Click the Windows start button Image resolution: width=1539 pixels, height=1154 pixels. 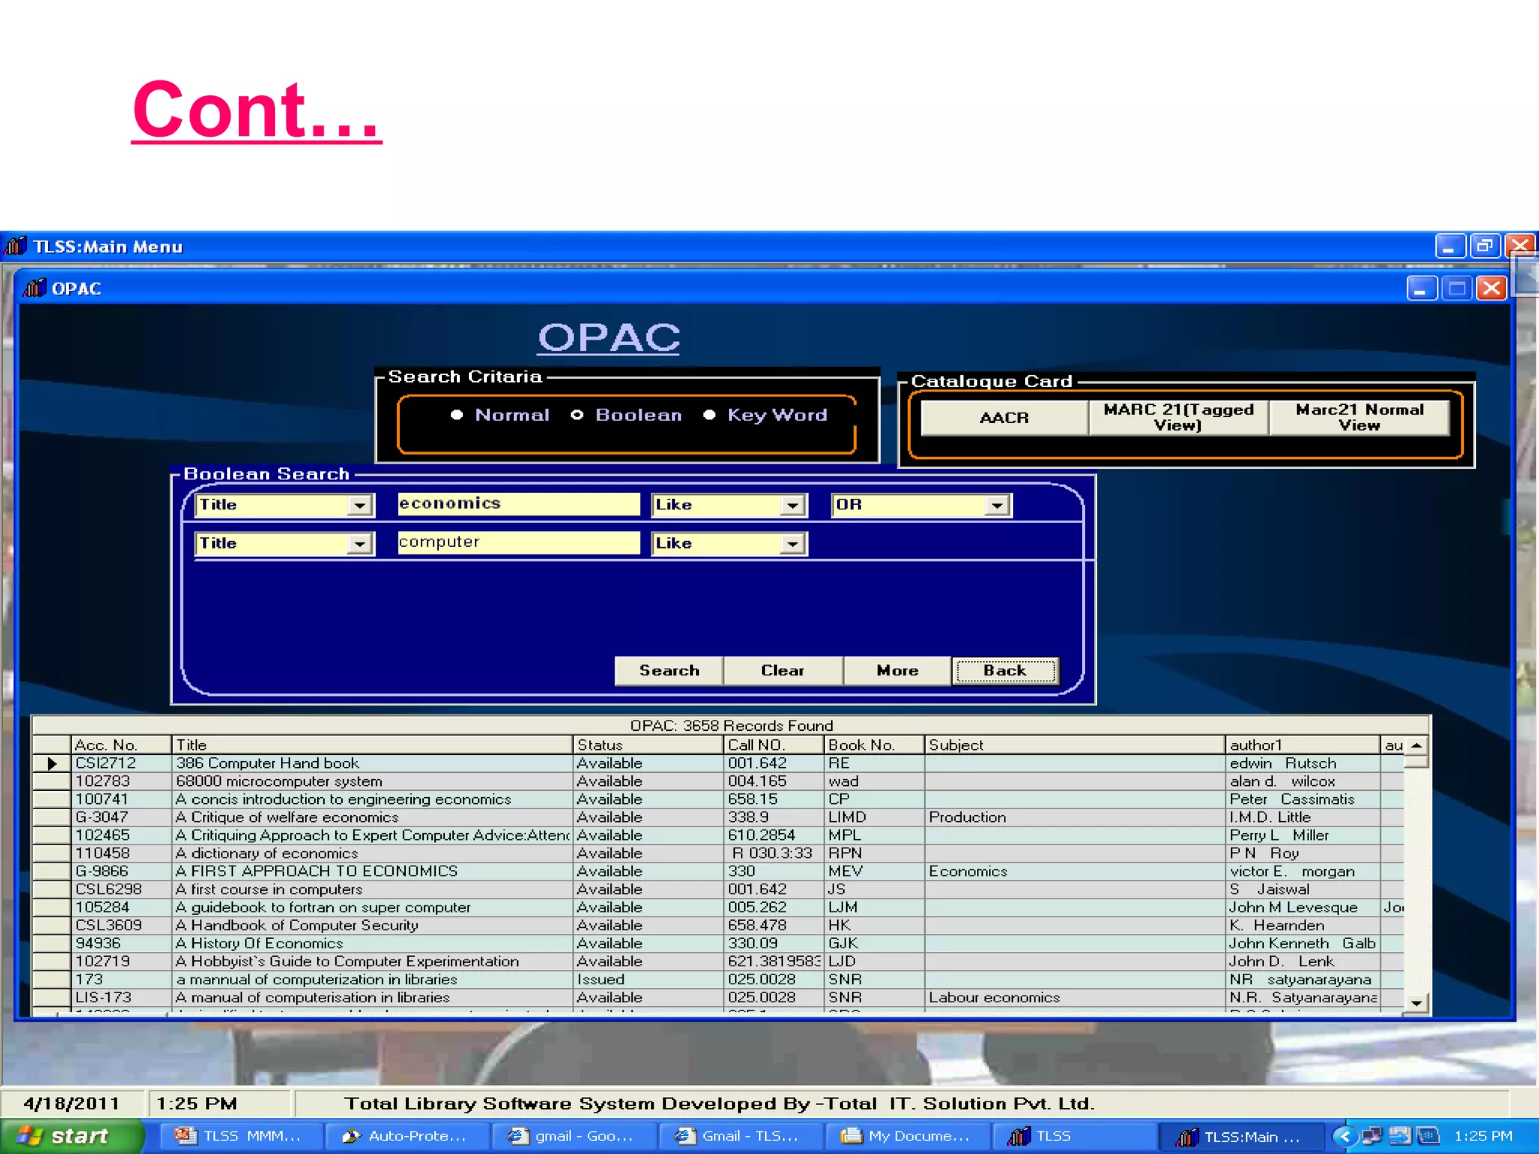coord(68,1136)
